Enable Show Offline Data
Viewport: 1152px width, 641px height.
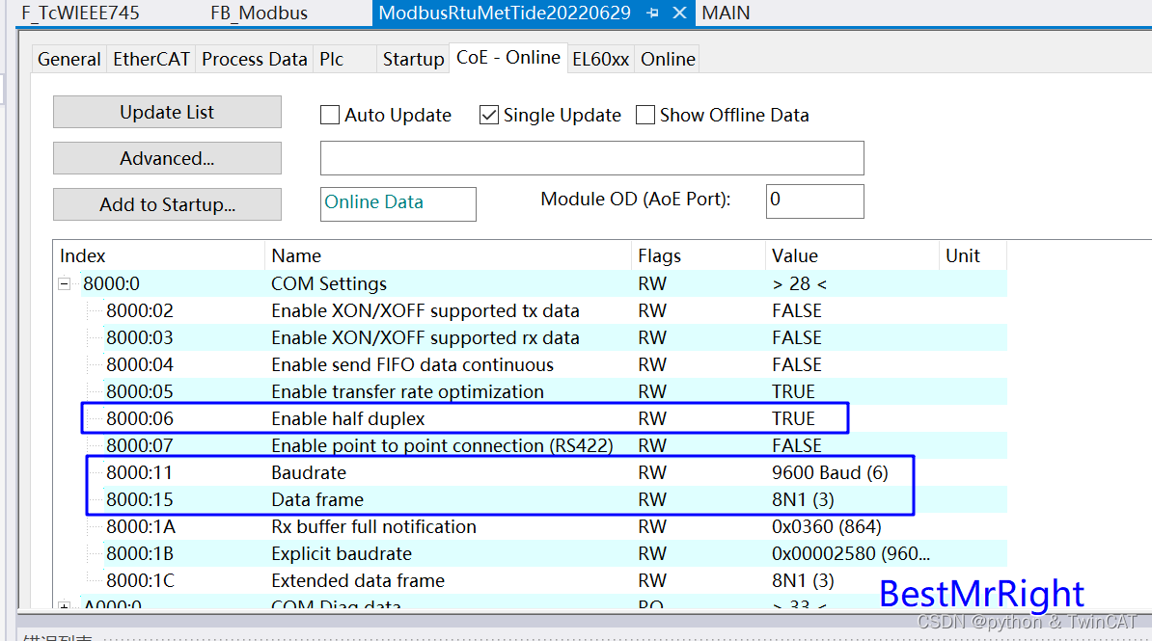645,115
